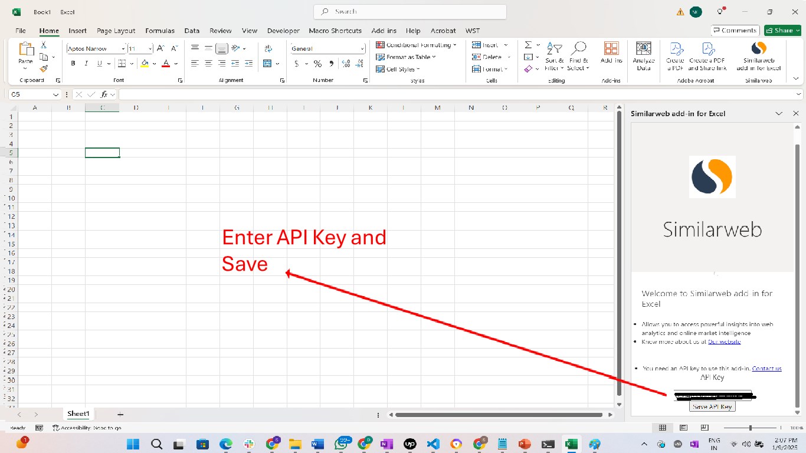This screenshot has height=453, width=806.
Task: Open Conditional Formatting dropdown
Action: (417, 45)
